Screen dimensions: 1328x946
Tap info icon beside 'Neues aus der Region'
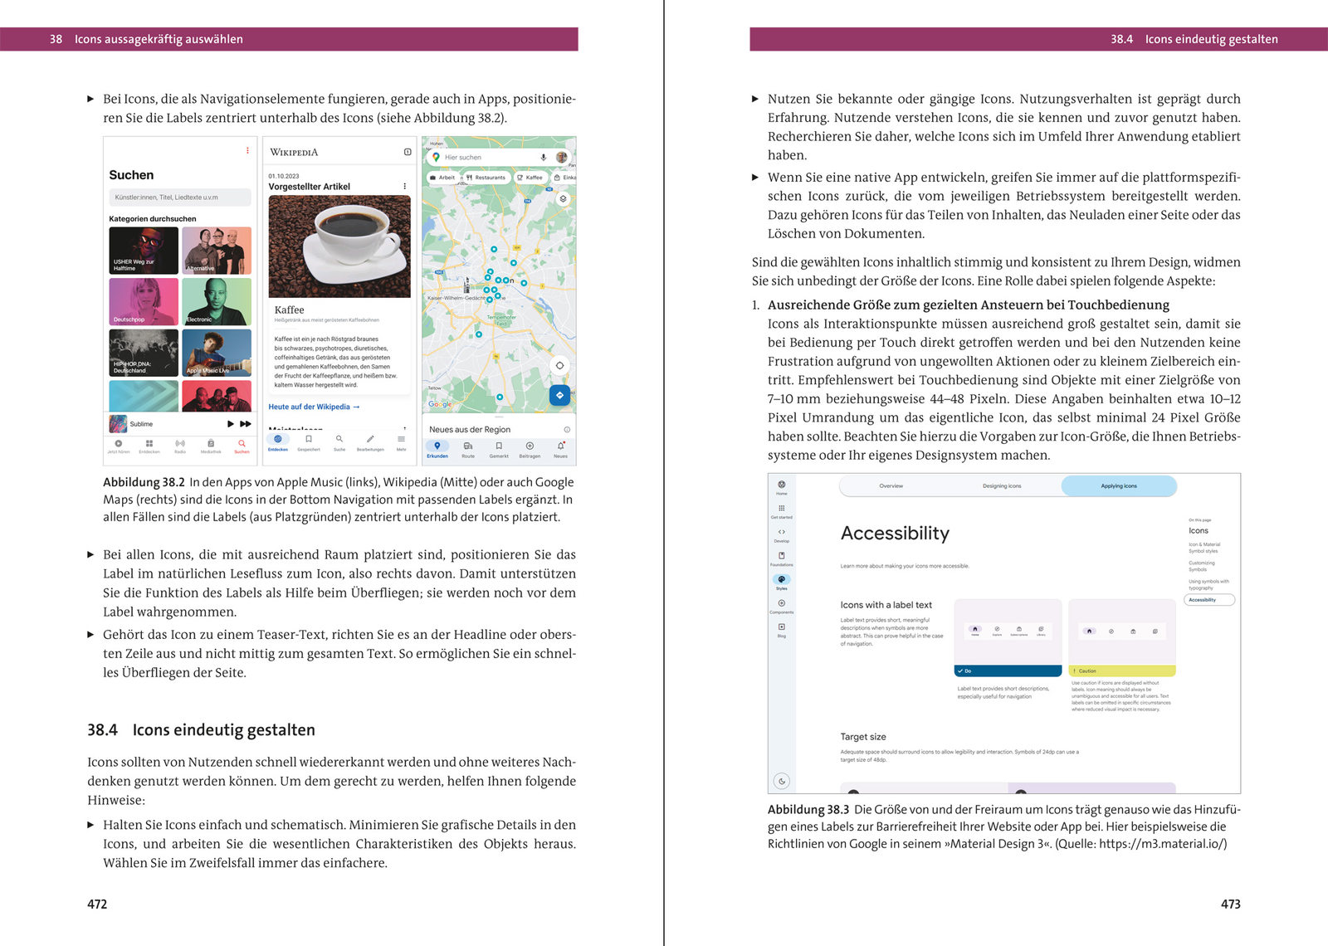pos(567,430)
